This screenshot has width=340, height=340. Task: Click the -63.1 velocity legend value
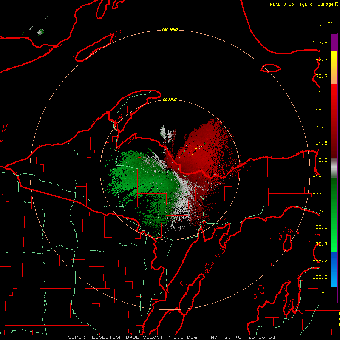pos(320,227)
